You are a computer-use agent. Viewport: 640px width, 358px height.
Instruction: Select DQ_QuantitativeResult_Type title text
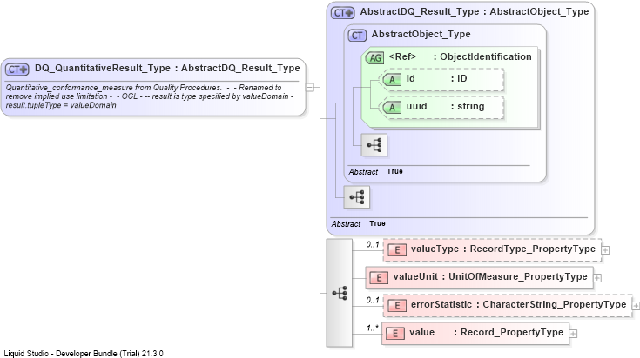click(167, 68)
